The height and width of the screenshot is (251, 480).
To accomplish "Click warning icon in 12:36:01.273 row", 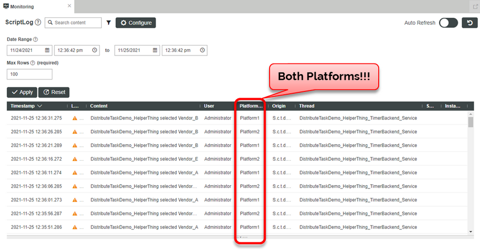I will 74,200.
